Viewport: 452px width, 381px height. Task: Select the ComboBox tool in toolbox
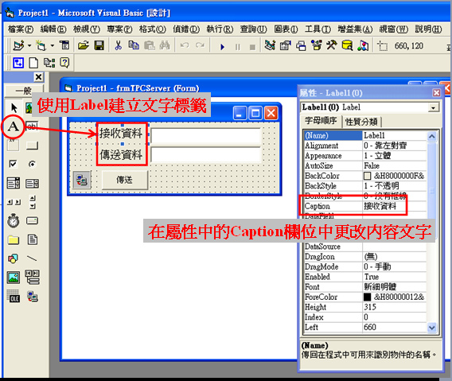pyautogui.click(x=14, y=183)
